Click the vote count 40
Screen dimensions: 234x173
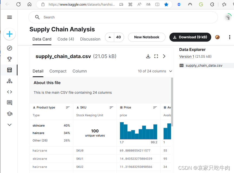tap(118, 37)
